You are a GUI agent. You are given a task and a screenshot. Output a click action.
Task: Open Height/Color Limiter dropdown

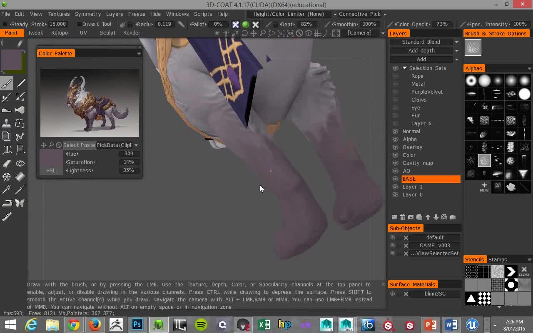point(292,14)
